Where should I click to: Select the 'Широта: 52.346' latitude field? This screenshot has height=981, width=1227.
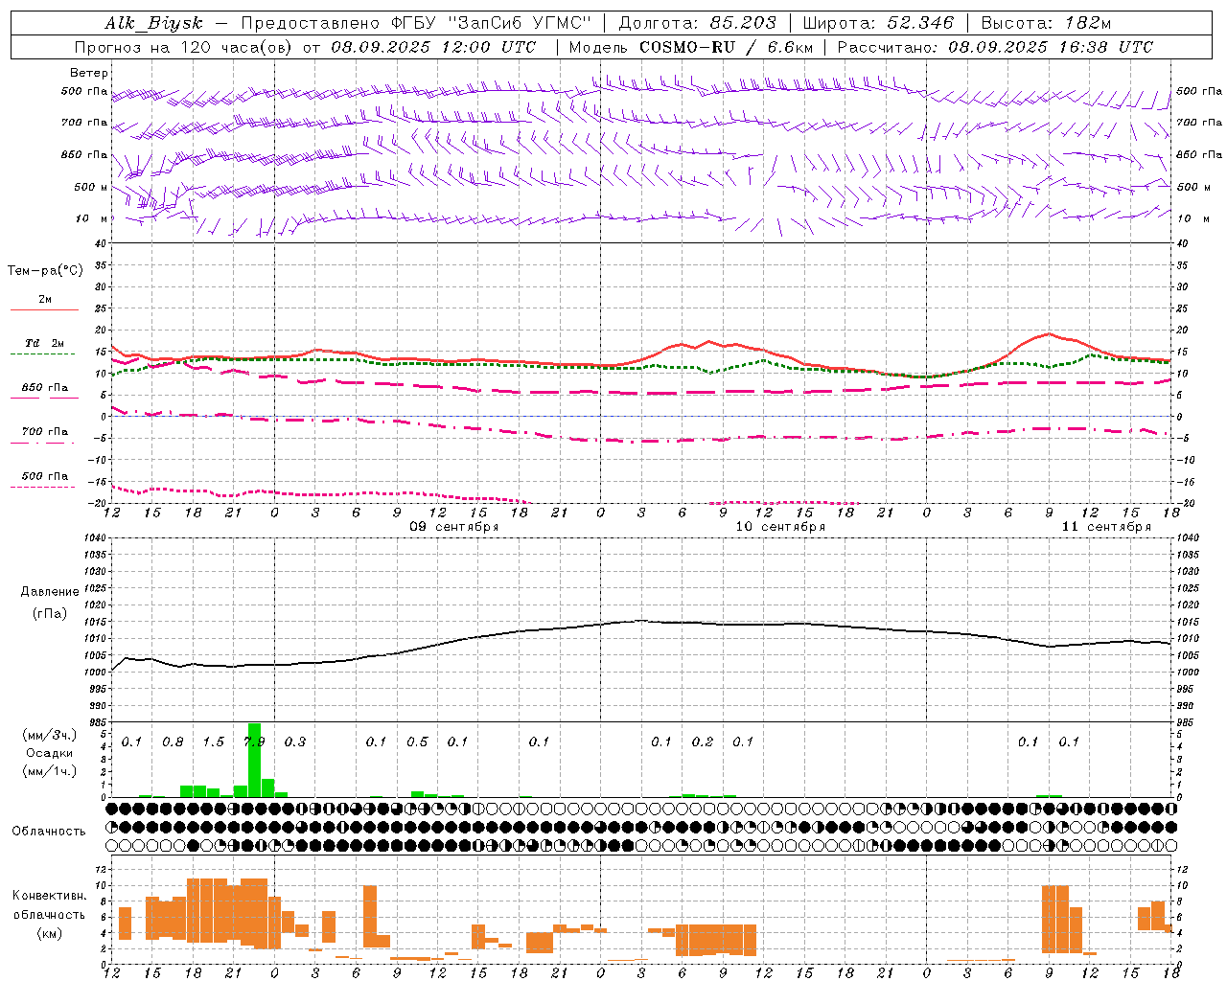[x=878, y=23]
